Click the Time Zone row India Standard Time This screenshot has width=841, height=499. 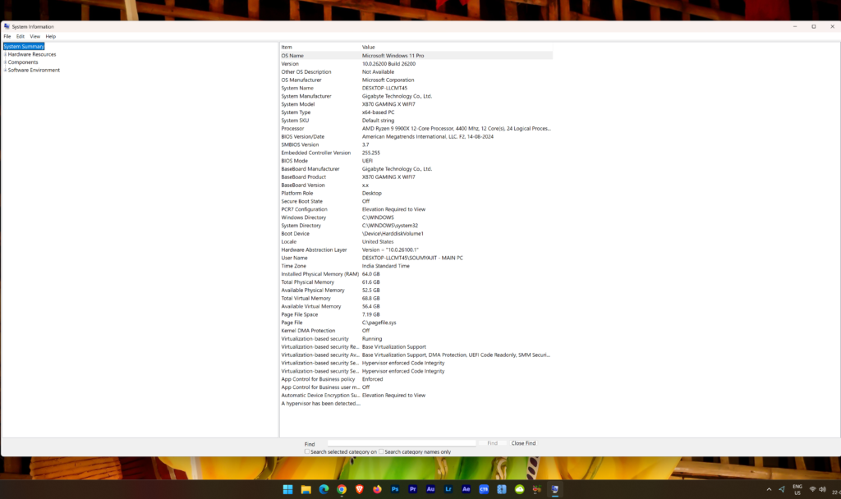pos(416,266)
